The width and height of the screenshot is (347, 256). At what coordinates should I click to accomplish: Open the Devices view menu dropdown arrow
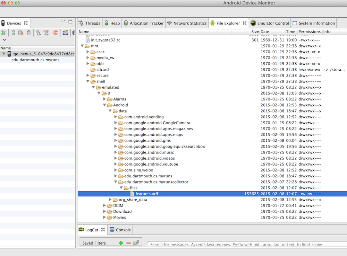pyautogui.click(x=5, y=40)
